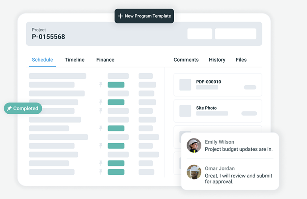Click the PDF-000010 file thumbnail
307x199 pixels.
click(x=185, y=85)
